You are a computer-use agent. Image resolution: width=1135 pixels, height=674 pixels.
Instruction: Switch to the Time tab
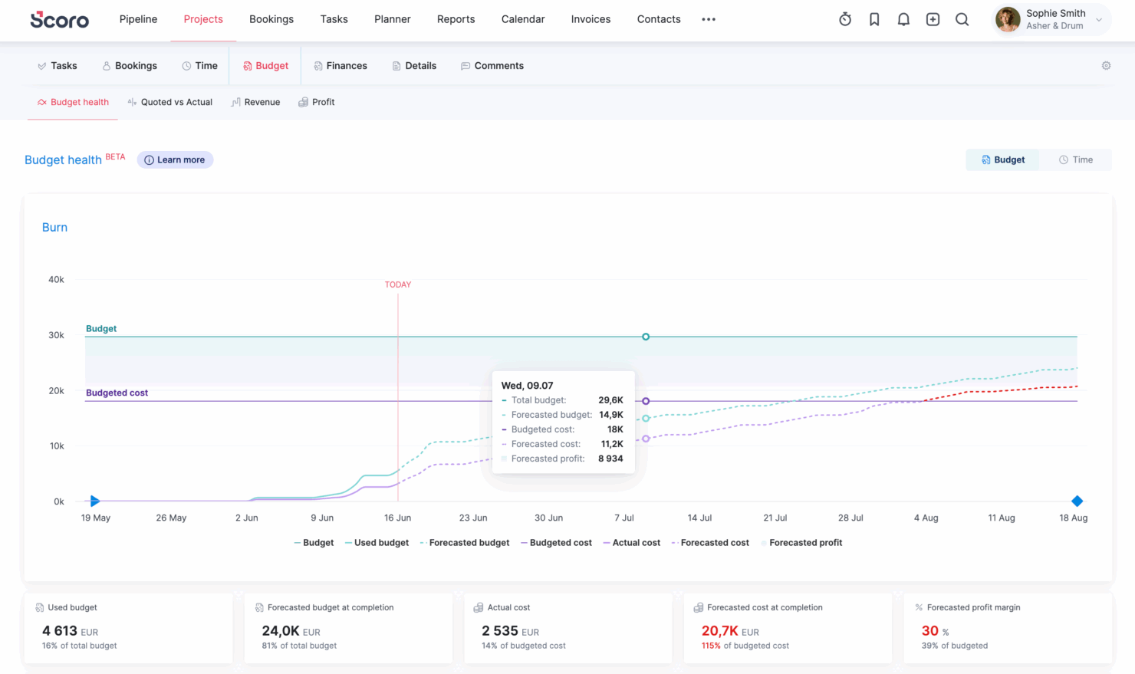[x=200, y=66]
